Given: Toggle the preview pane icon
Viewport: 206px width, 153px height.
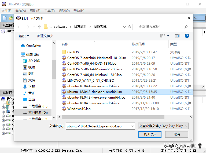Looking at the screenshot, I should point(177,36).
